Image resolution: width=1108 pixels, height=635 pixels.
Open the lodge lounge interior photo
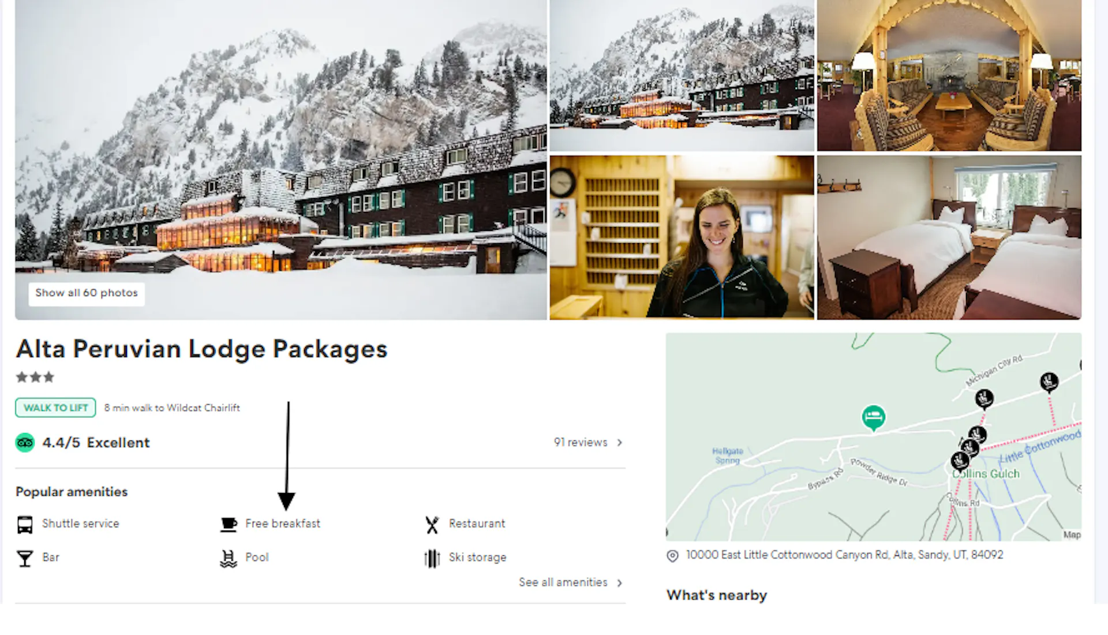(x=949, y=76)
